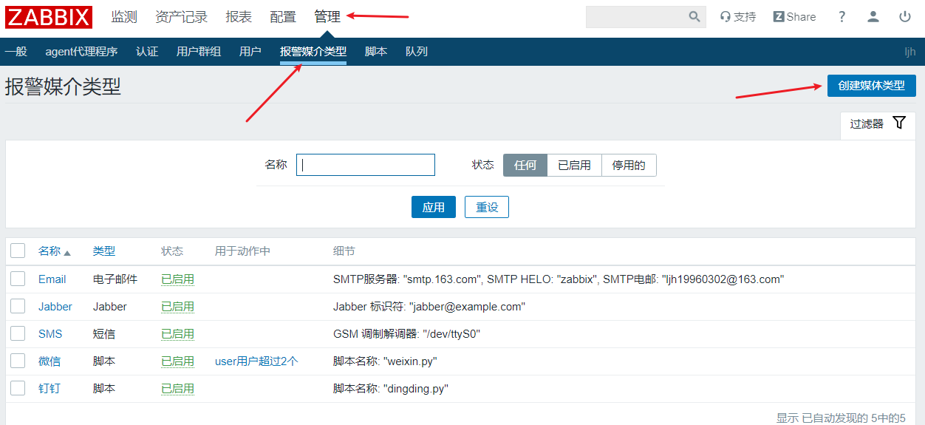Open the 监测 top menu
The height and width of the screenshot is (425, 925).
(x=124, y=17)
